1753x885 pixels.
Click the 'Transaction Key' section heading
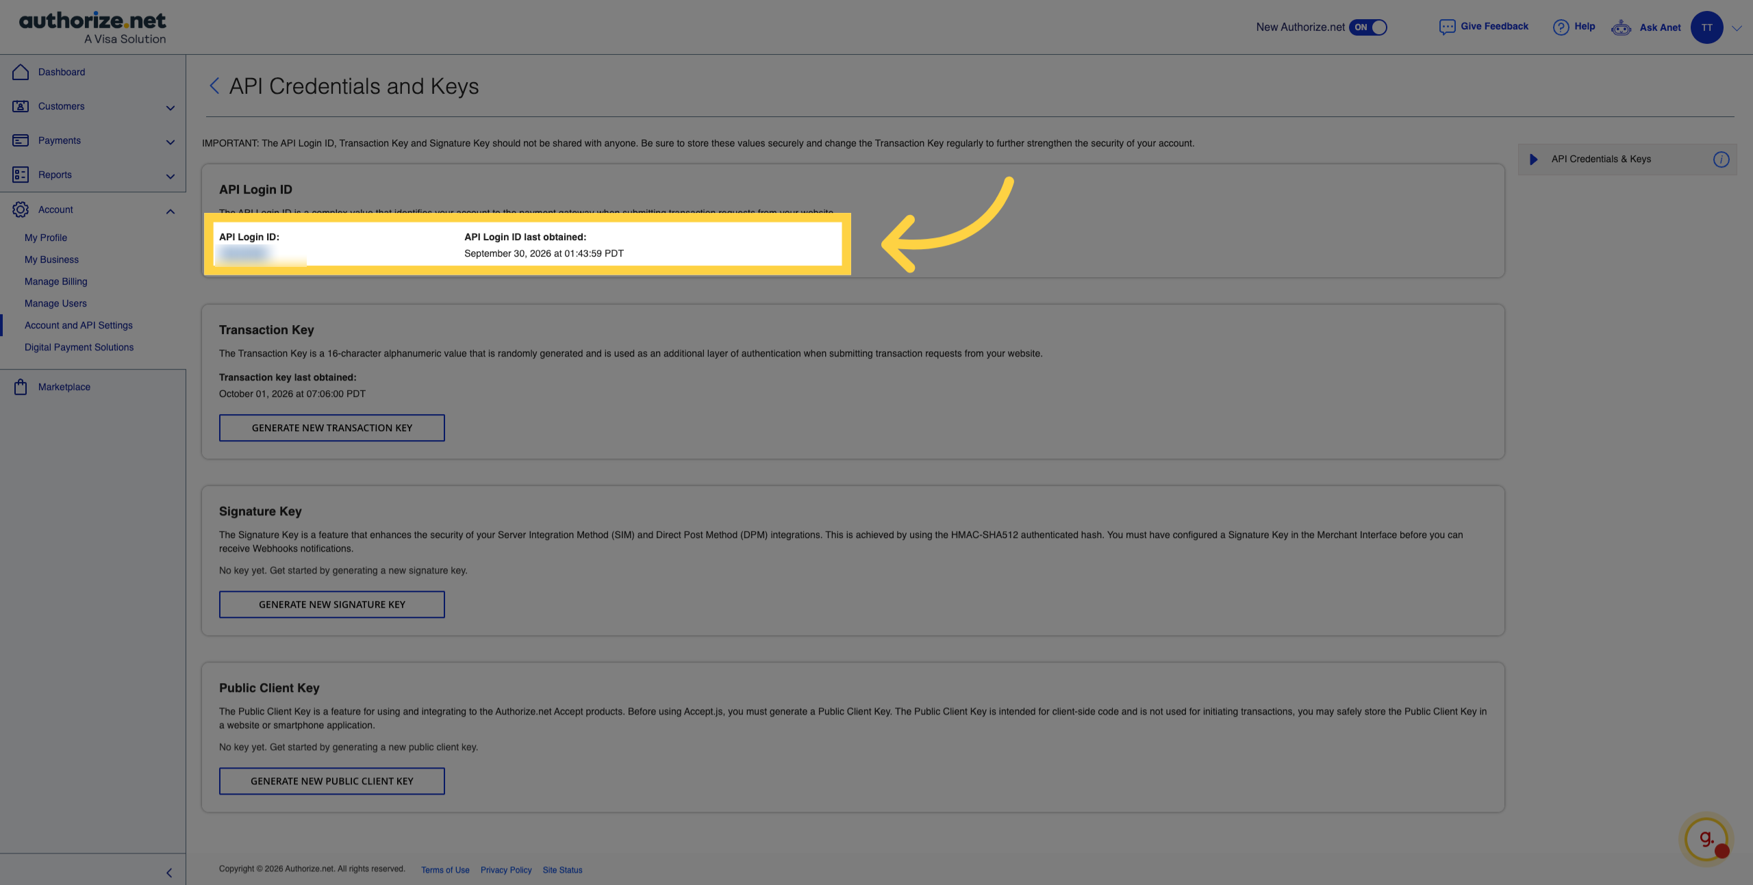click(x=266, y=330)
